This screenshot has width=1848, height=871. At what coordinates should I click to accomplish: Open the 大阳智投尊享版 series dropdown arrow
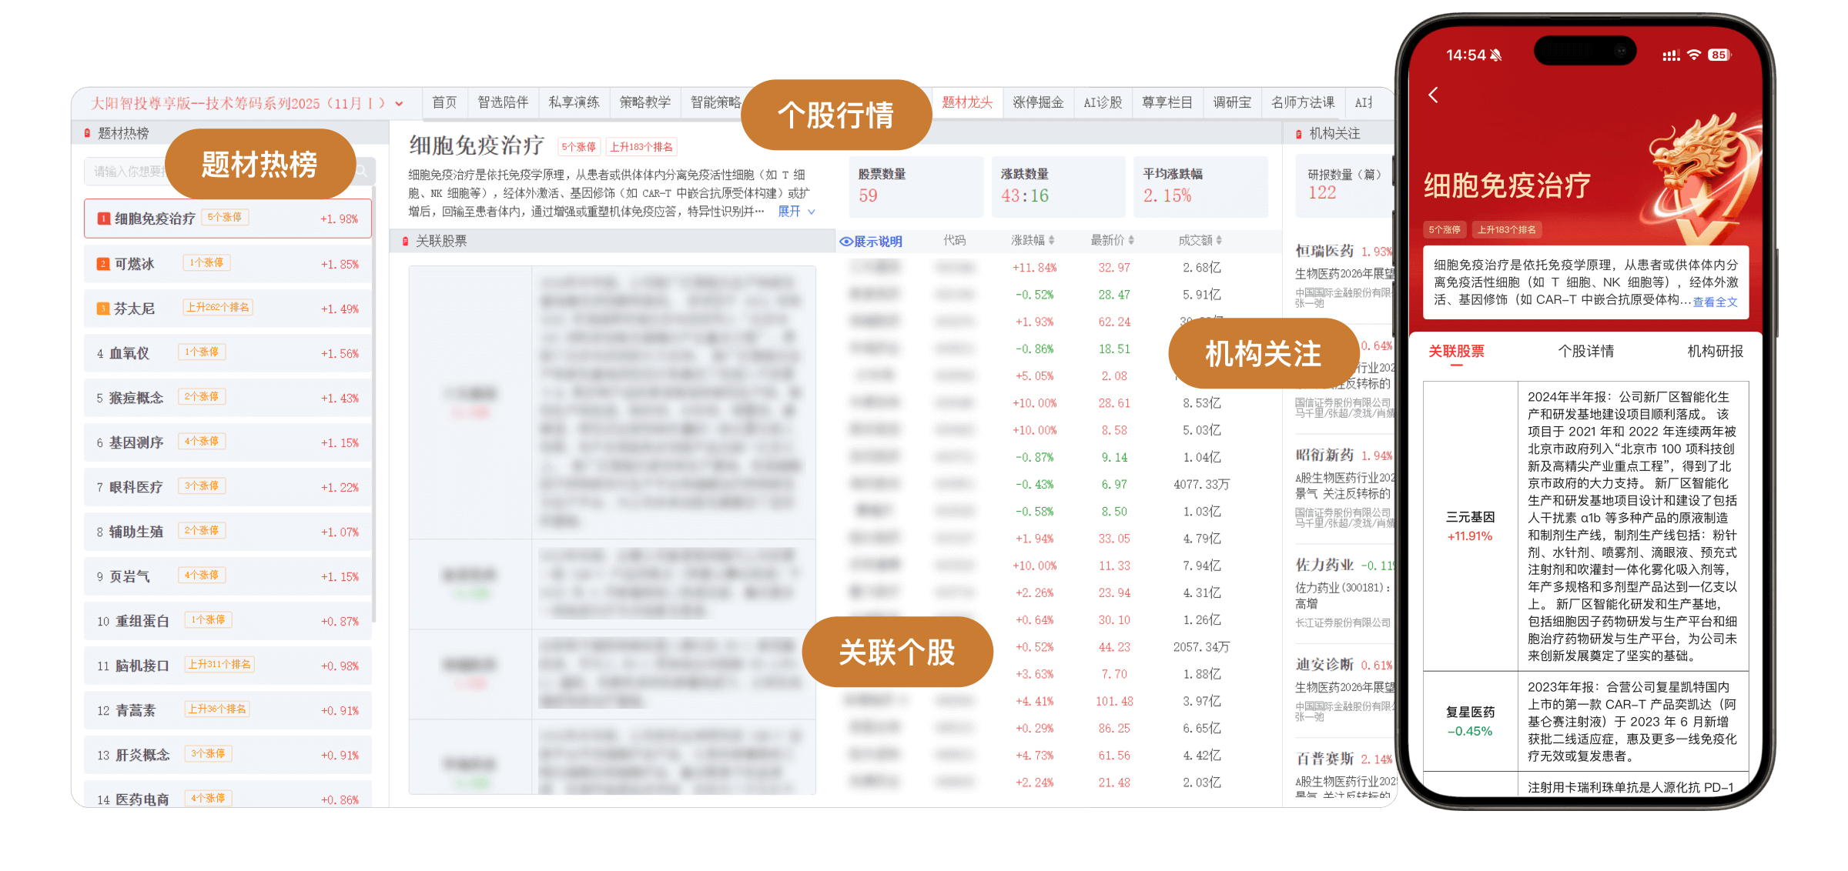click(x=399, y=103)
